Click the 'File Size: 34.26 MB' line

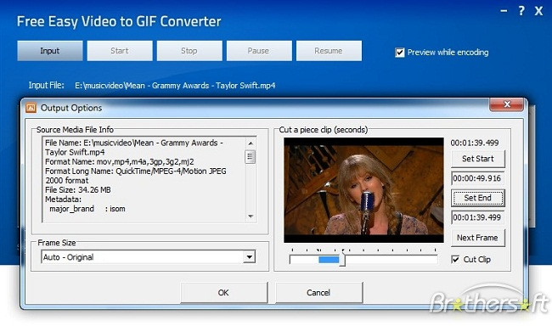click(x=78, y=190)
